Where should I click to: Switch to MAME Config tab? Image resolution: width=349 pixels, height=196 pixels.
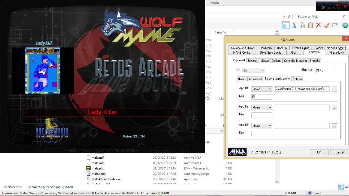tap(242, 53)
